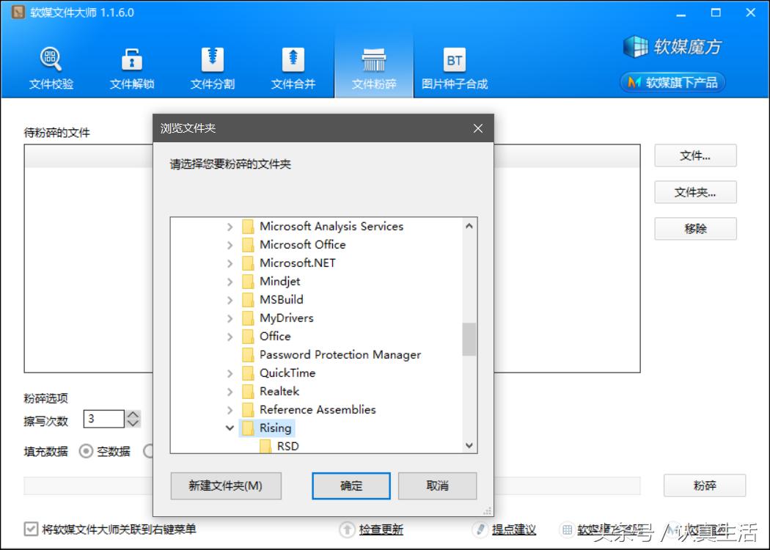Open the 提点建议 link
This screenshot has width=770, height=550.
pos(513,529)
